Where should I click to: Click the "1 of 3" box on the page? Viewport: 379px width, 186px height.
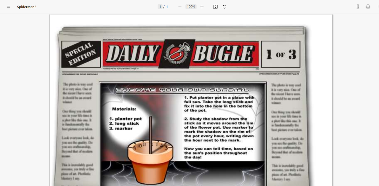281,55
